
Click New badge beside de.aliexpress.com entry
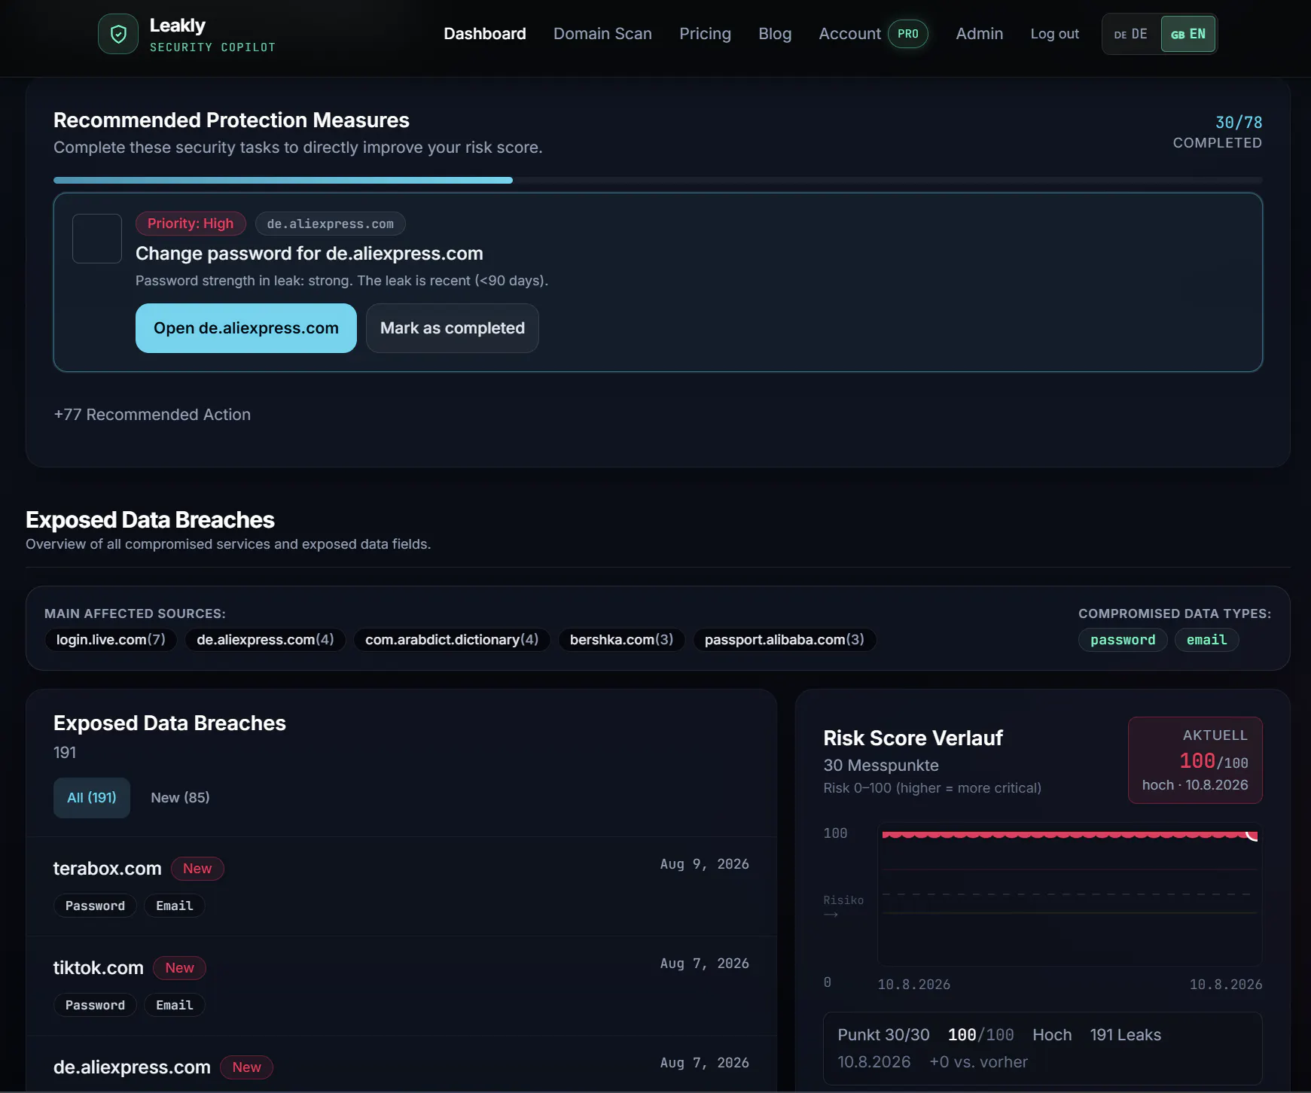coord(246,1067)
